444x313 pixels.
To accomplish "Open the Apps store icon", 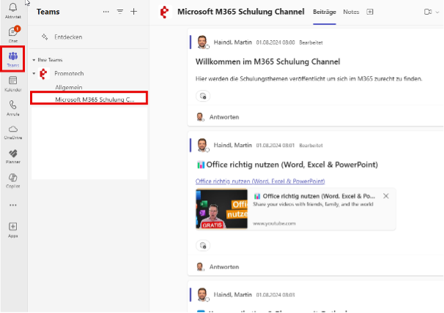I will [x=13, y=230].
